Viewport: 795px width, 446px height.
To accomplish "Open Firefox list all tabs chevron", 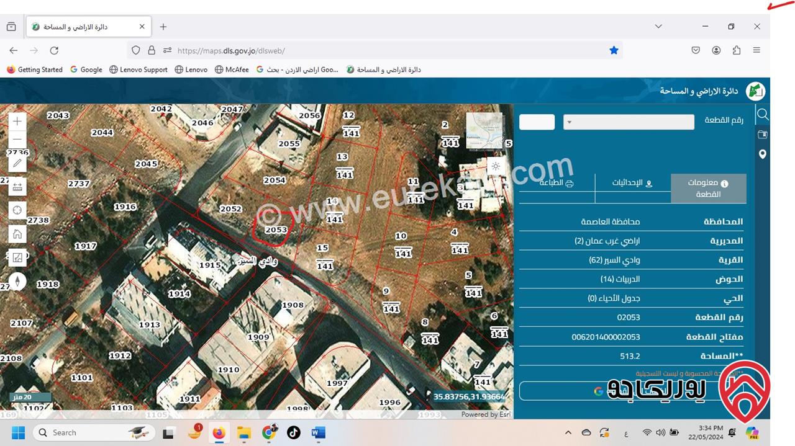I will point(658,27).
